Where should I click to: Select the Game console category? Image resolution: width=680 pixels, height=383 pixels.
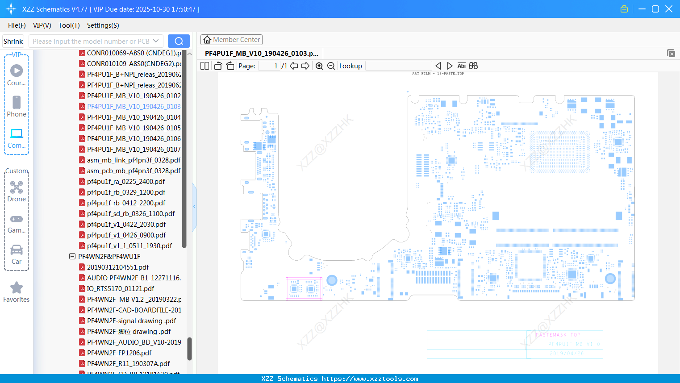click(x=17, y=223)
